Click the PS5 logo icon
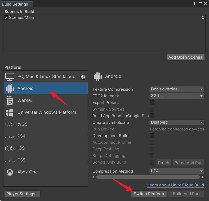 coord(10,161)
